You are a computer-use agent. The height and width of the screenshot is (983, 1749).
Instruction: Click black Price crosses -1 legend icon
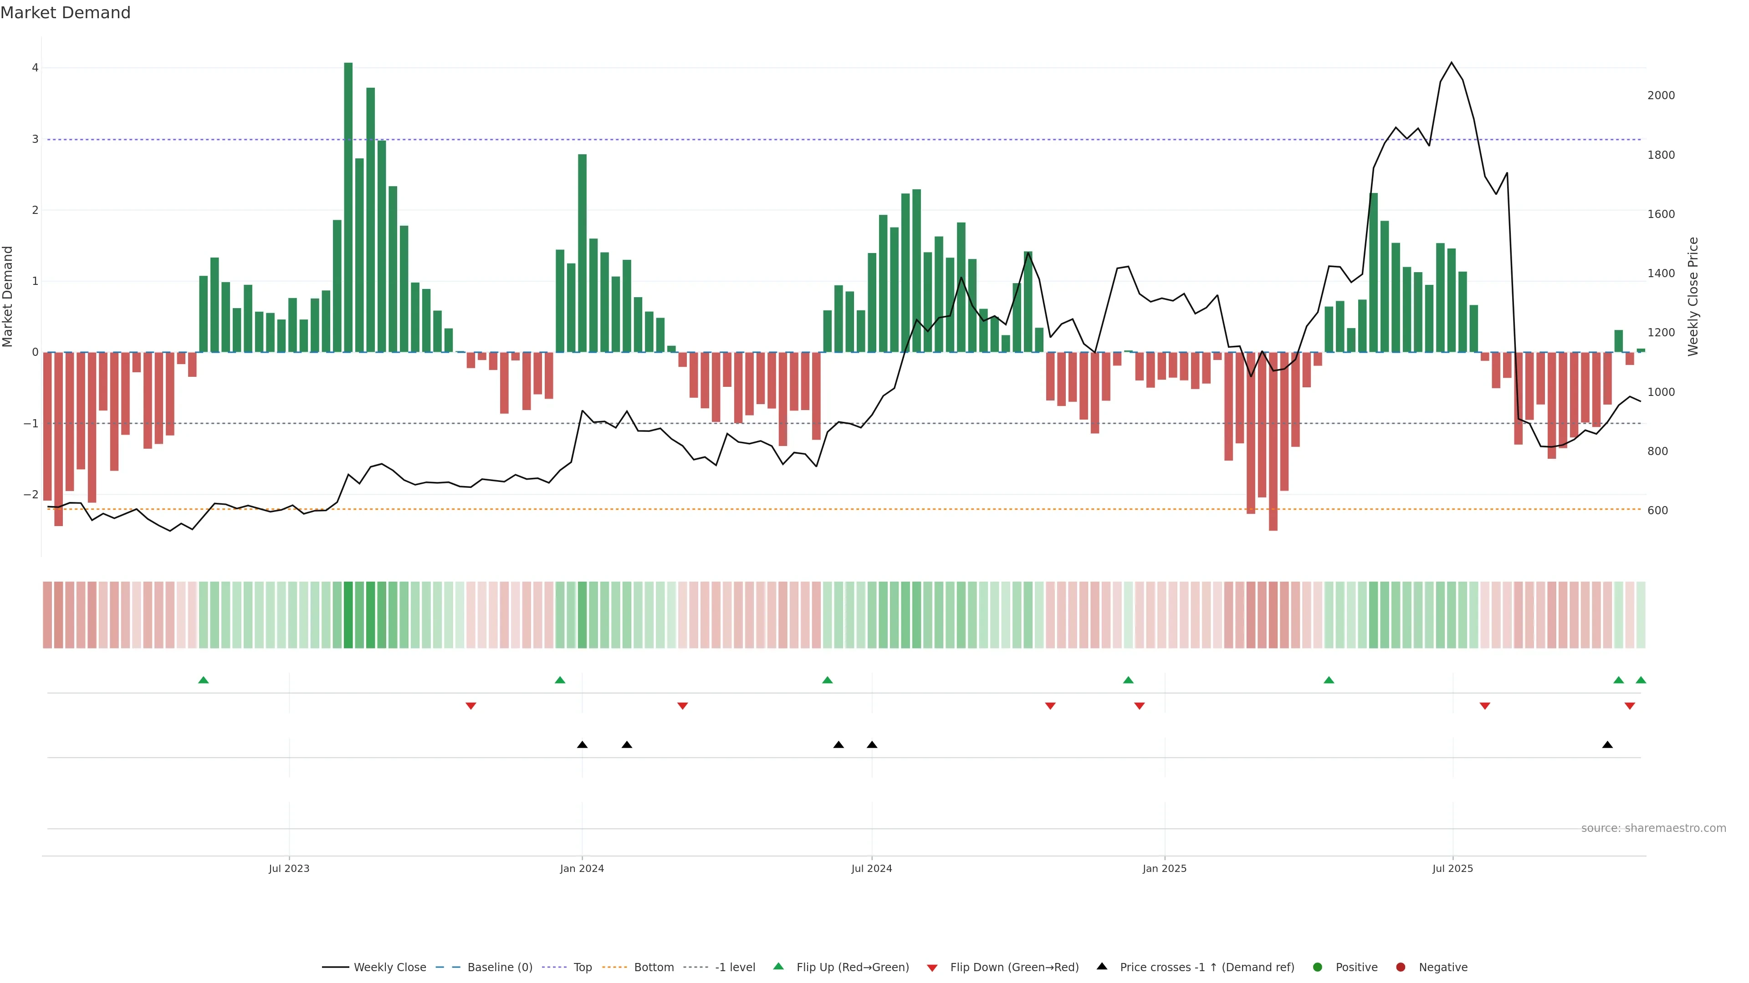pos(1102,967)
